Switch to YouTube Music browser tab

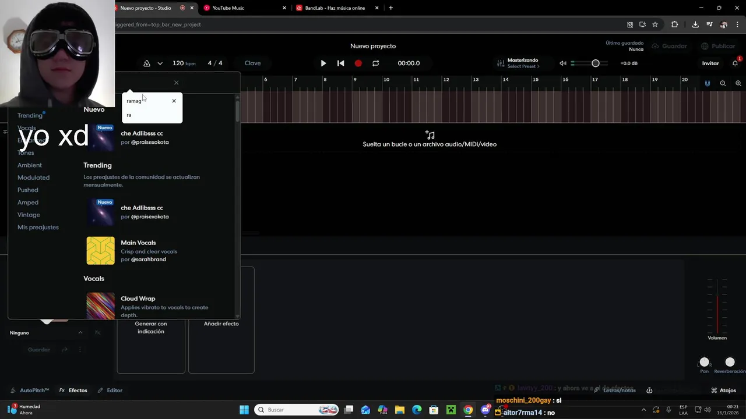244,8
